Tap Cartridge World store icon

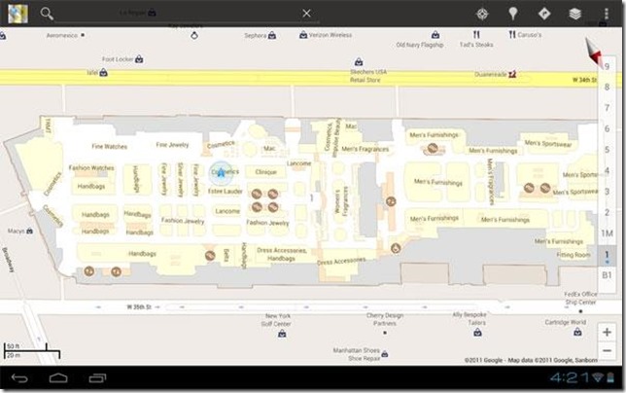(577, 332)
